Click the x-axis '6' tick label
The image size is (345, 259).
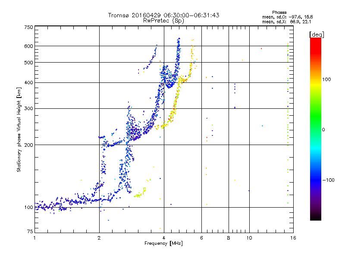(201, 238)
